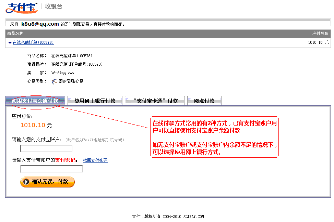Click the 找回支付密码 link
The height and width of the screenshot is (222, 334).
95,160
